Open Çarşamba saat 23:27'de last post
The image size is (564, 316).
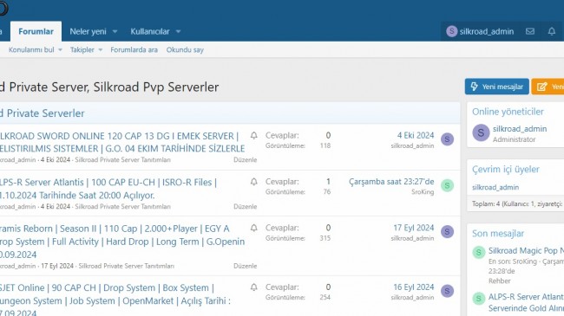[x=391, y=182]
